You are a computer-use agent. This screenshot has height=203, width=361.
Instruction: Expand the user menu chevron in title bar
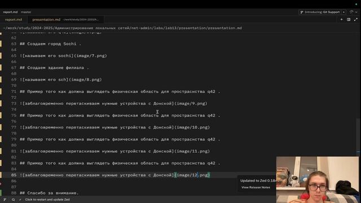click(356, 12)
